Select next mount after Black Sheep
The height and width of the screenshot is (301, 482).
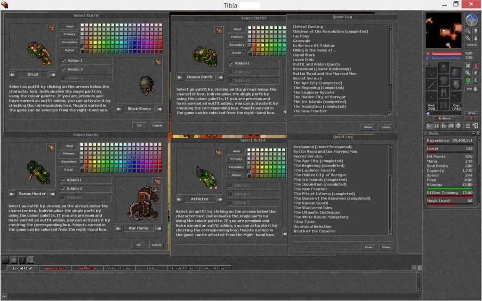point(159,109)
